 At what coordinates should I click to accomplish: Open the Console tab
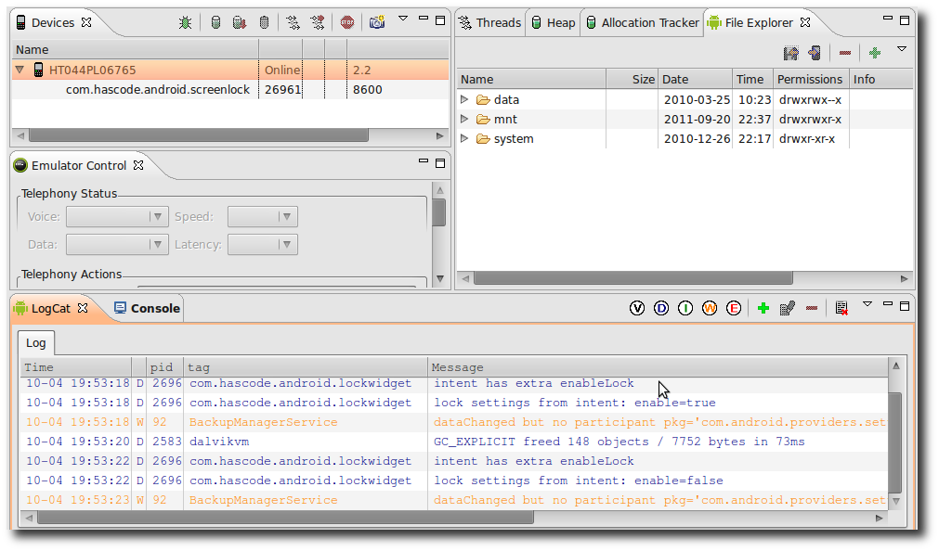[x=147, y=308]
